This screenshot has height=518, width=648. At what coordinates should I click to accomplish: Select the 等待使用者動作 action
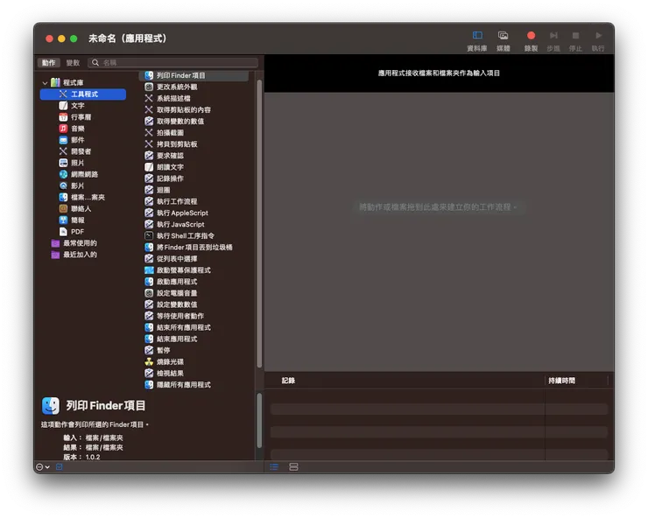[x=174, y=316]
